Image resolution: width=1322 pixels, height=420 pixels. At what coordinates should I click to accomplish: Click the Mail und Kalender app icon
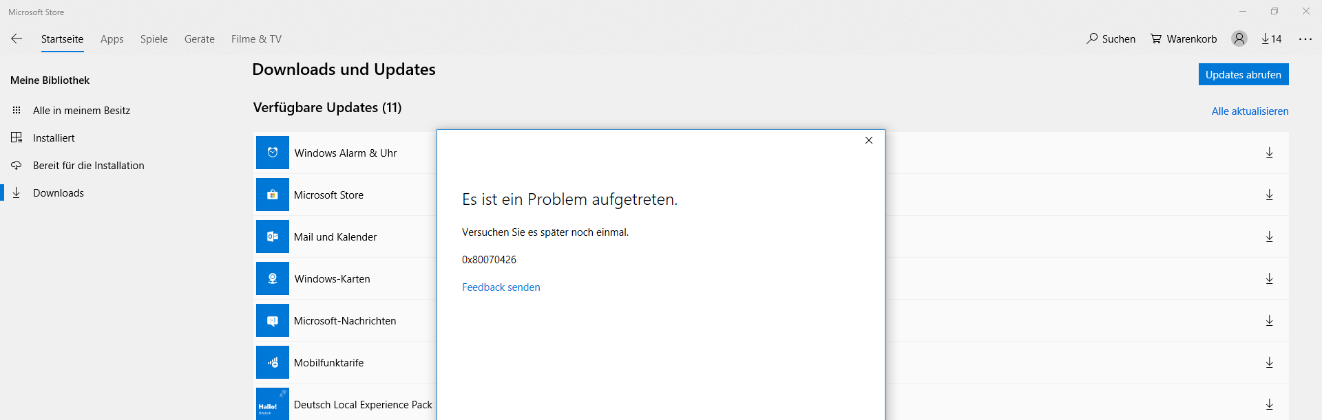273,236
